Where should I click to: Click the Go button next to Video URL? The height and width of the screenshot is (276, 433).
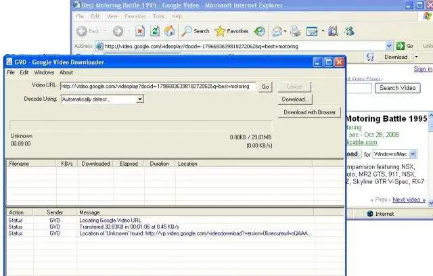pos(265,87)
